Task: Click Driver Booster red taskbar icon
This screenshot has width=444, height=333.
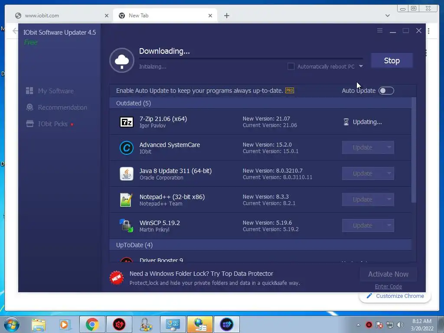Action: (x=119, y=324)
